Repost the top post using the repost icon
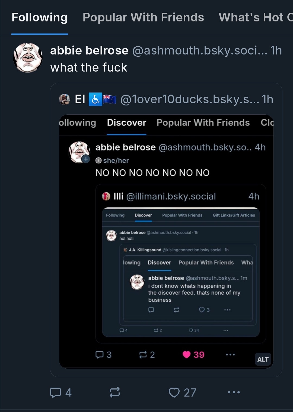This screenshot has height=412, width=293. (x=115, y=392)
